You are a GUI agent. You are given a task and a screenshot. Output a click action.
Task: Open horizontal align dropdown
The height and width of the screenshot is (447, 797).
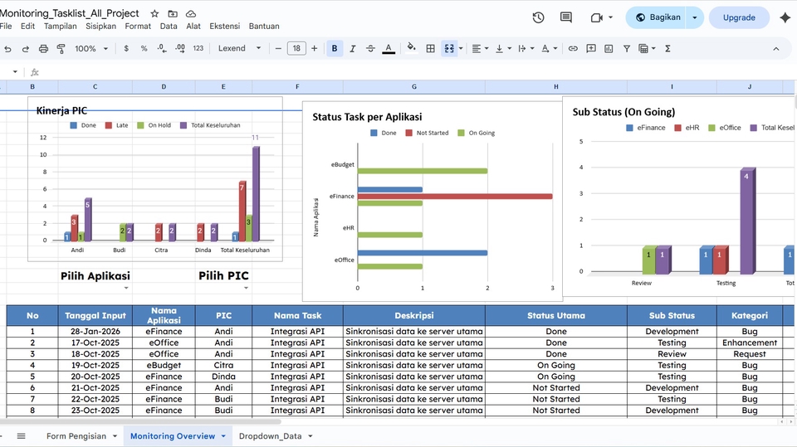coord(480,48)
